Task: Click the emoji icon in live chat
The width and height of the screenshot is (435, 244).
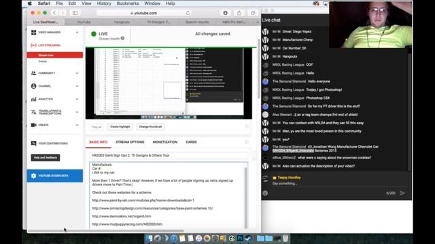Action: 265,193
